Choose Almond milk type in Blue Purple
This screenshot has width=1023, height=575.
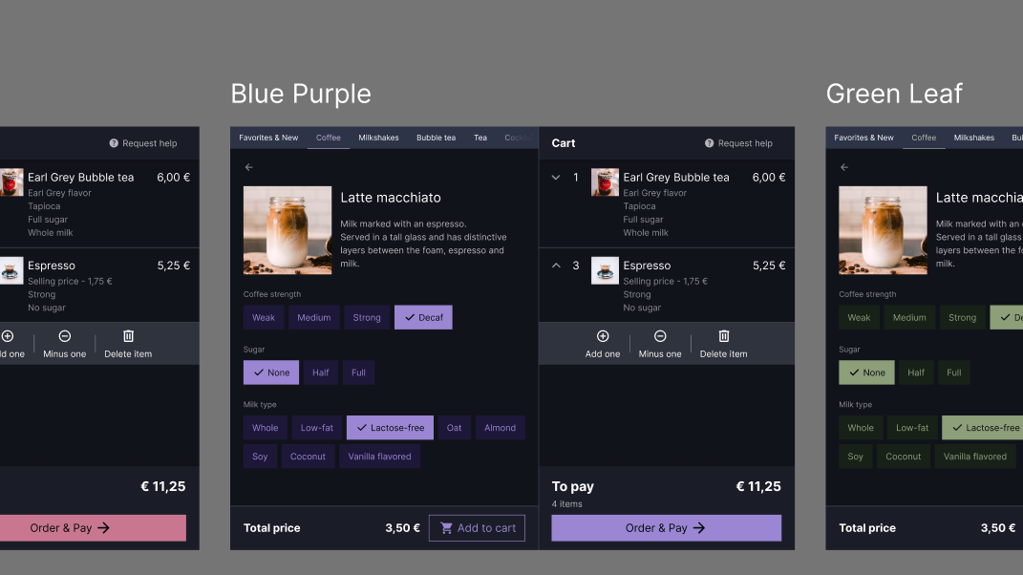pyautogui.click(x=500, y=428)
